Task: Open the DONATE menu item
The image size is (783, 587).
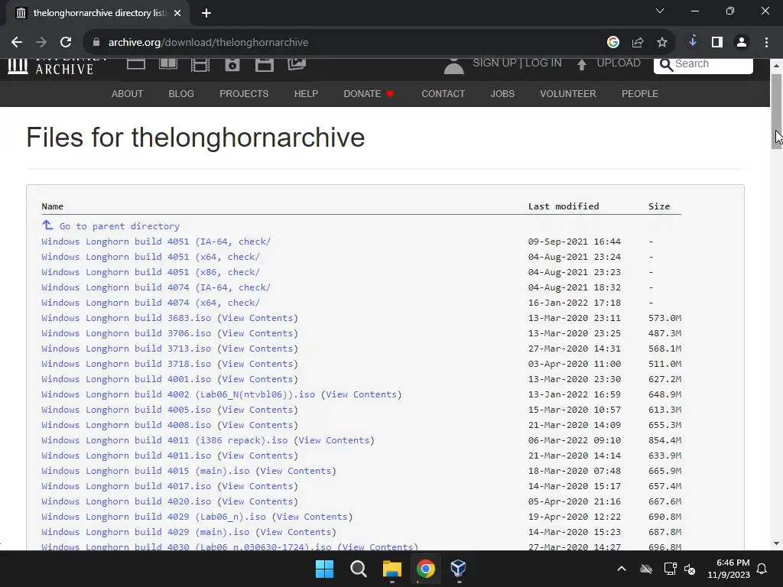Action: point(368,94)
